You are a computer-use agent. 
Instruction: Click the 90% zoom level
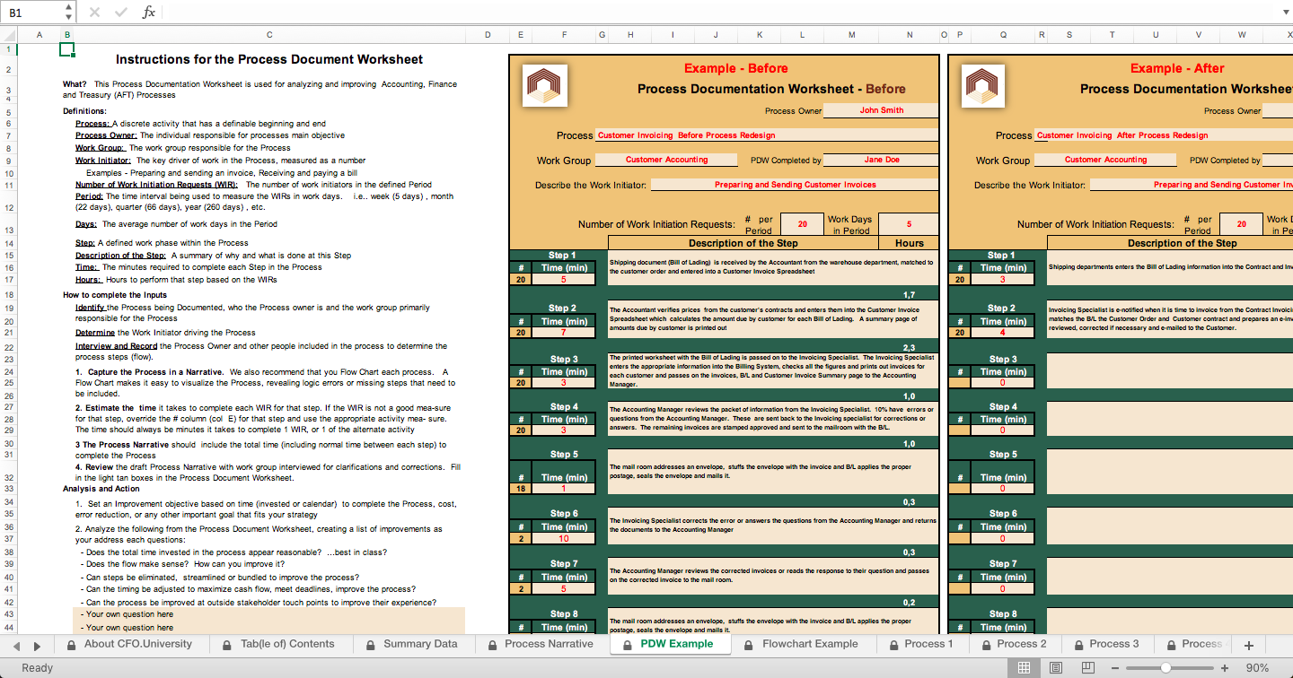click(x=1257, y=668)
